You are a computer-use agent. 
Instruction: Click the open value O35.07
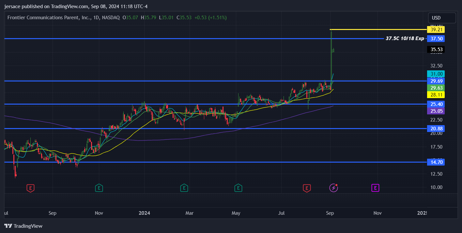(x=131, y=17)
